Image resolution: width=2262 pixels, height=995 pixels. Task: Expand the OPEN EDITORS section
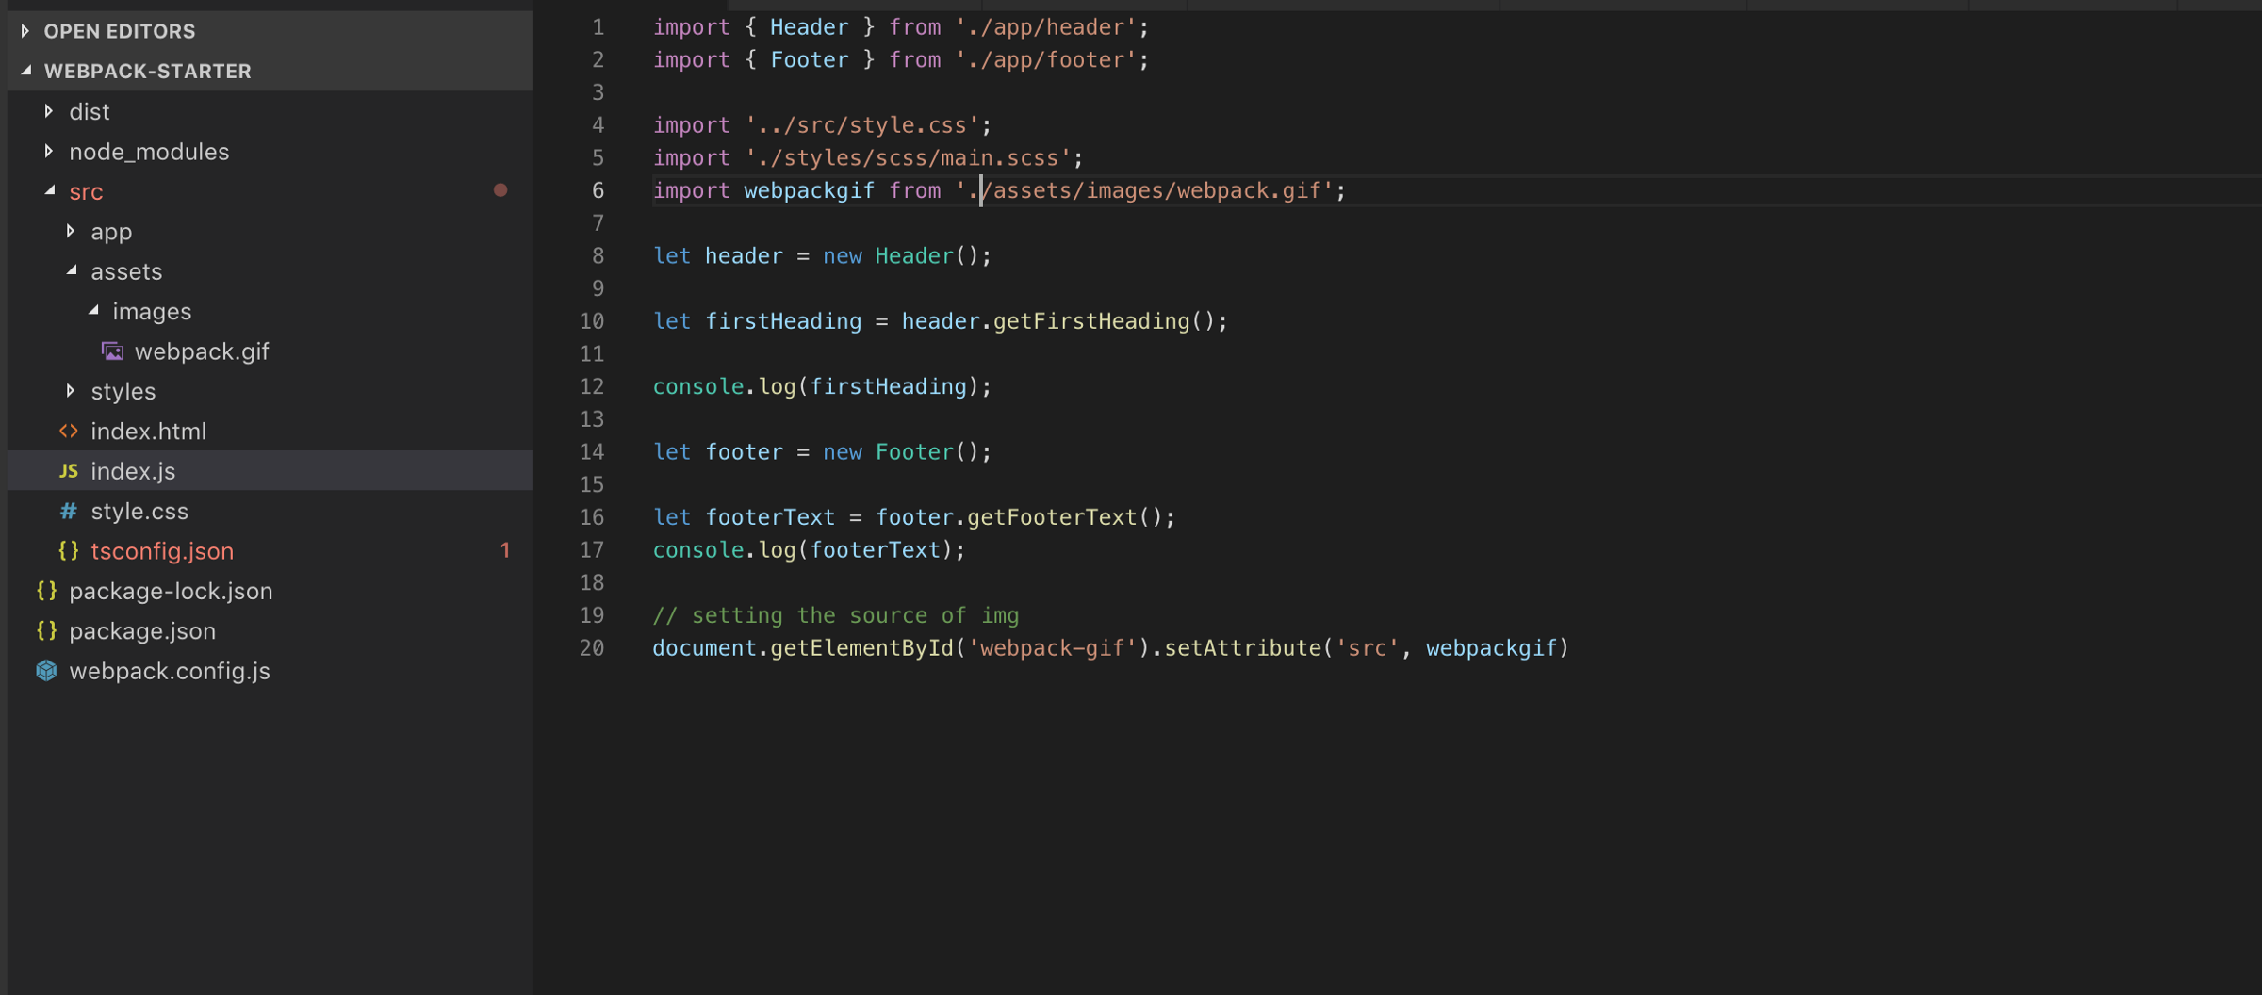[25, 31]
